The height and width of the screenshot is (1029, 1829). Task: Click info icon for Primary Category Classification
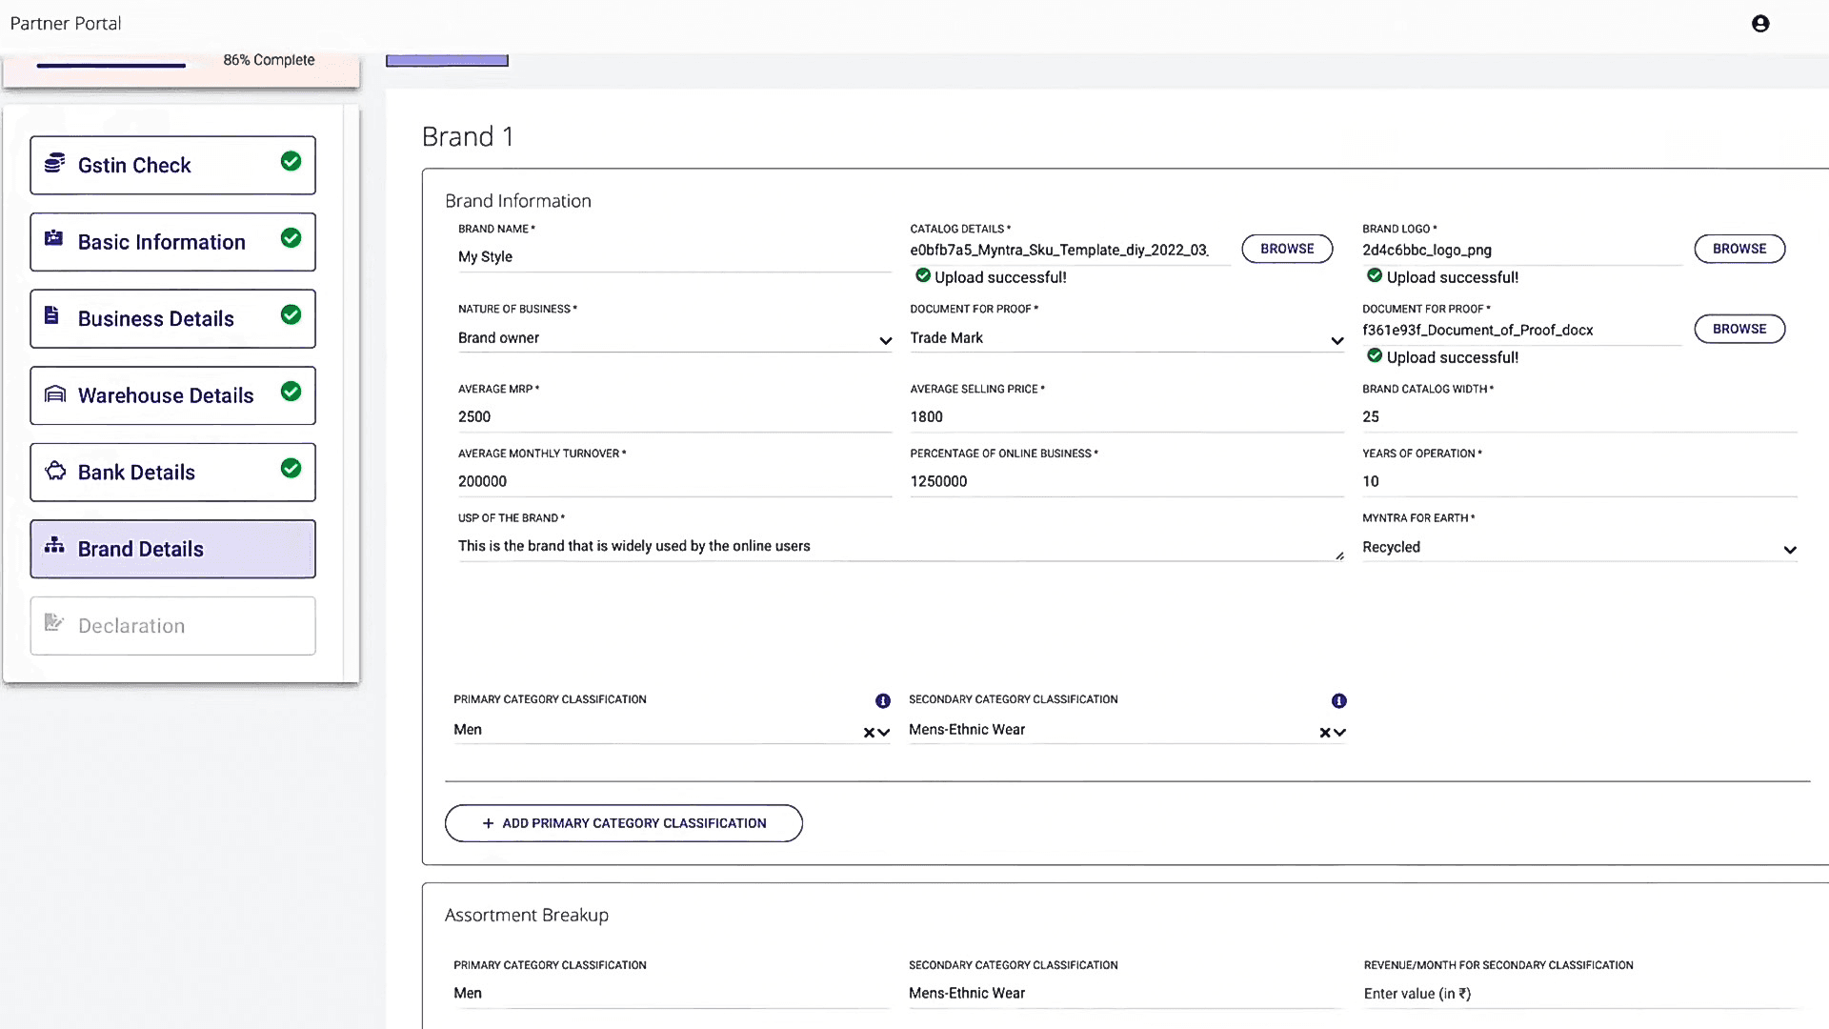pos(883,701)
